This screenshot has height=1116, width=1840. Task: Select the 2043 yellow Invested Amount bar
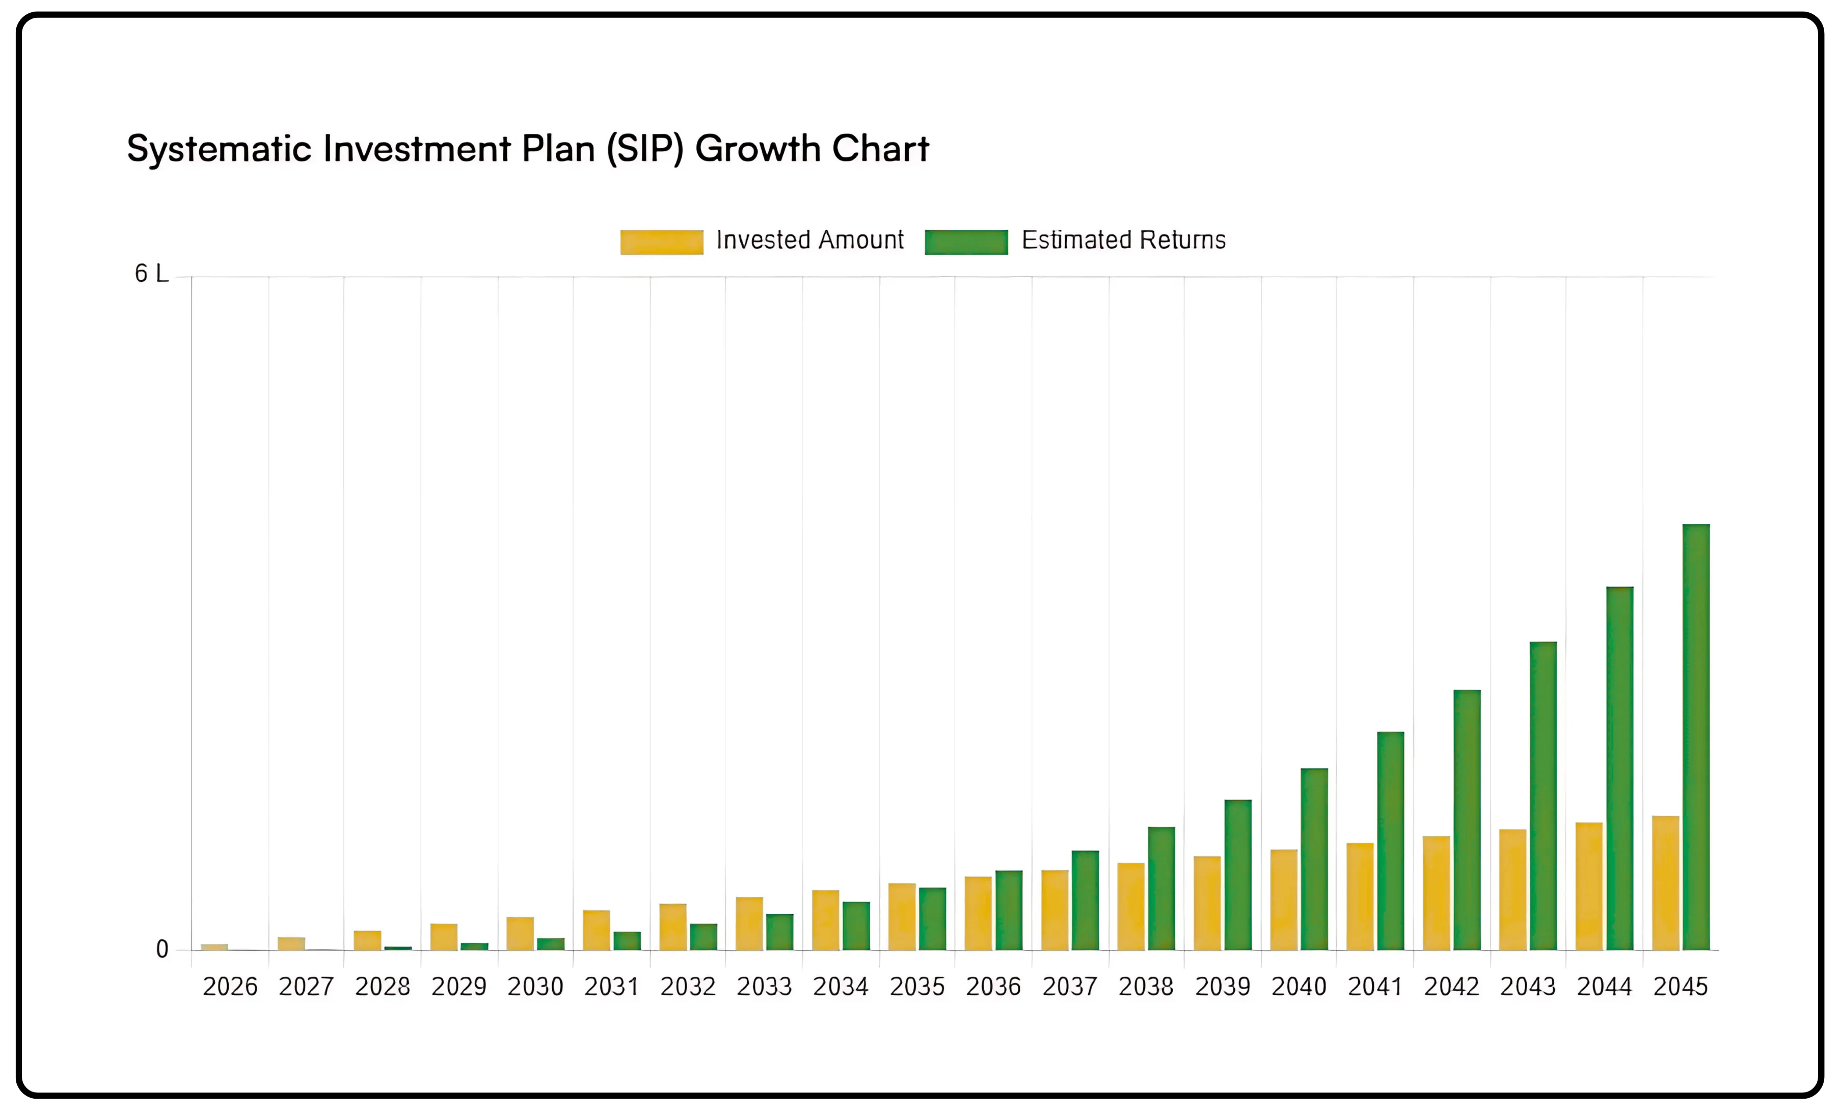point(1513,890)
